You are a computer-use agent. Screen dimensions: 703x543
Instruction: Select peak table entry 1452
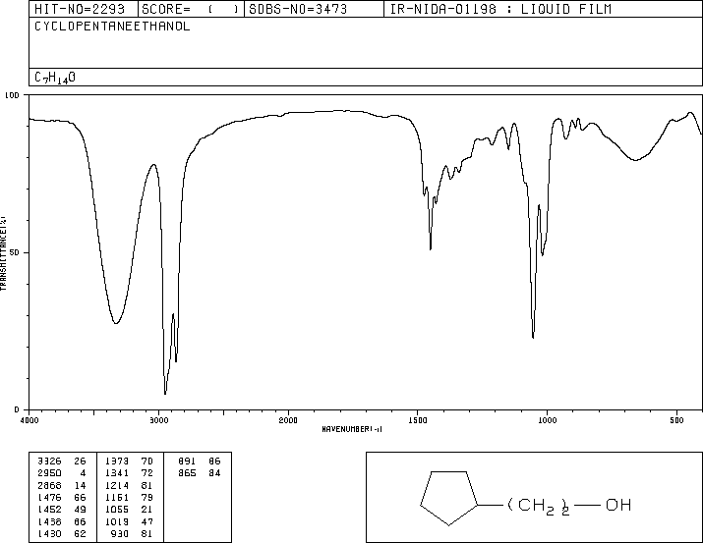click(x=62, y=510)
